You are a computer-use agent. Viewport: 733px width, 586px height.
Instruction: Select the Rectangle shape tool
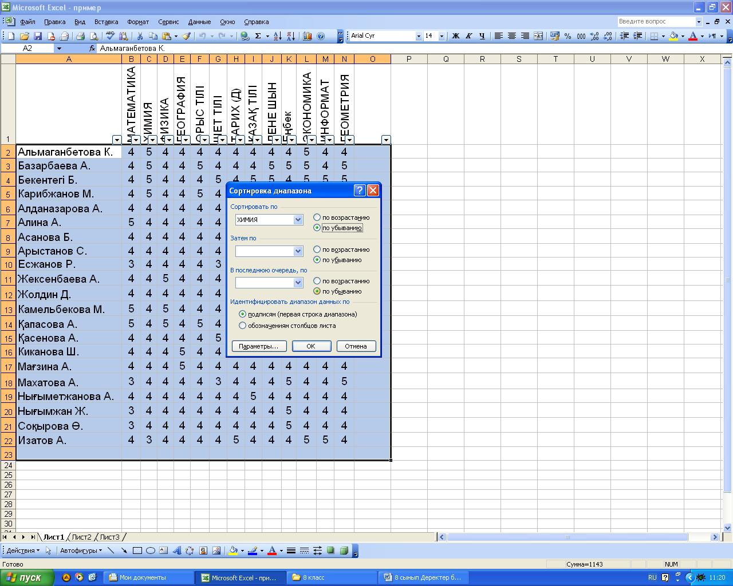(137, 551)
